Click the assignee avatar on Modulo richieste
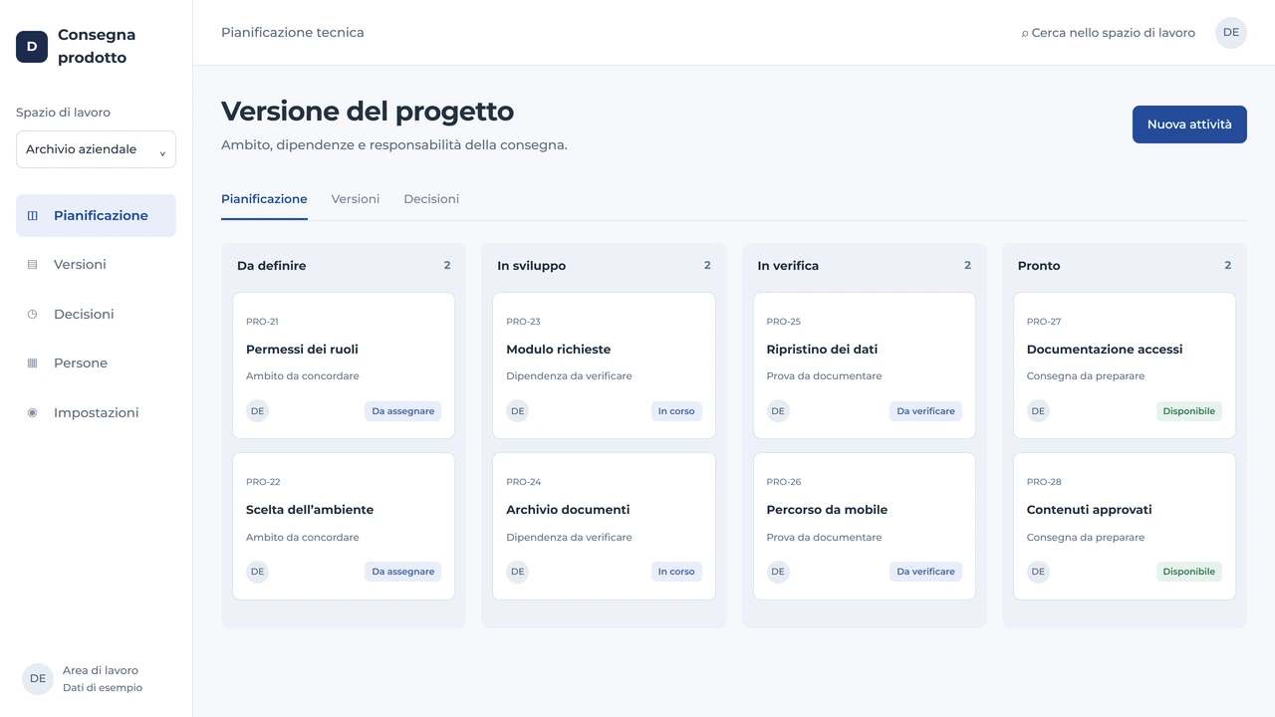 tap(517, 411)
